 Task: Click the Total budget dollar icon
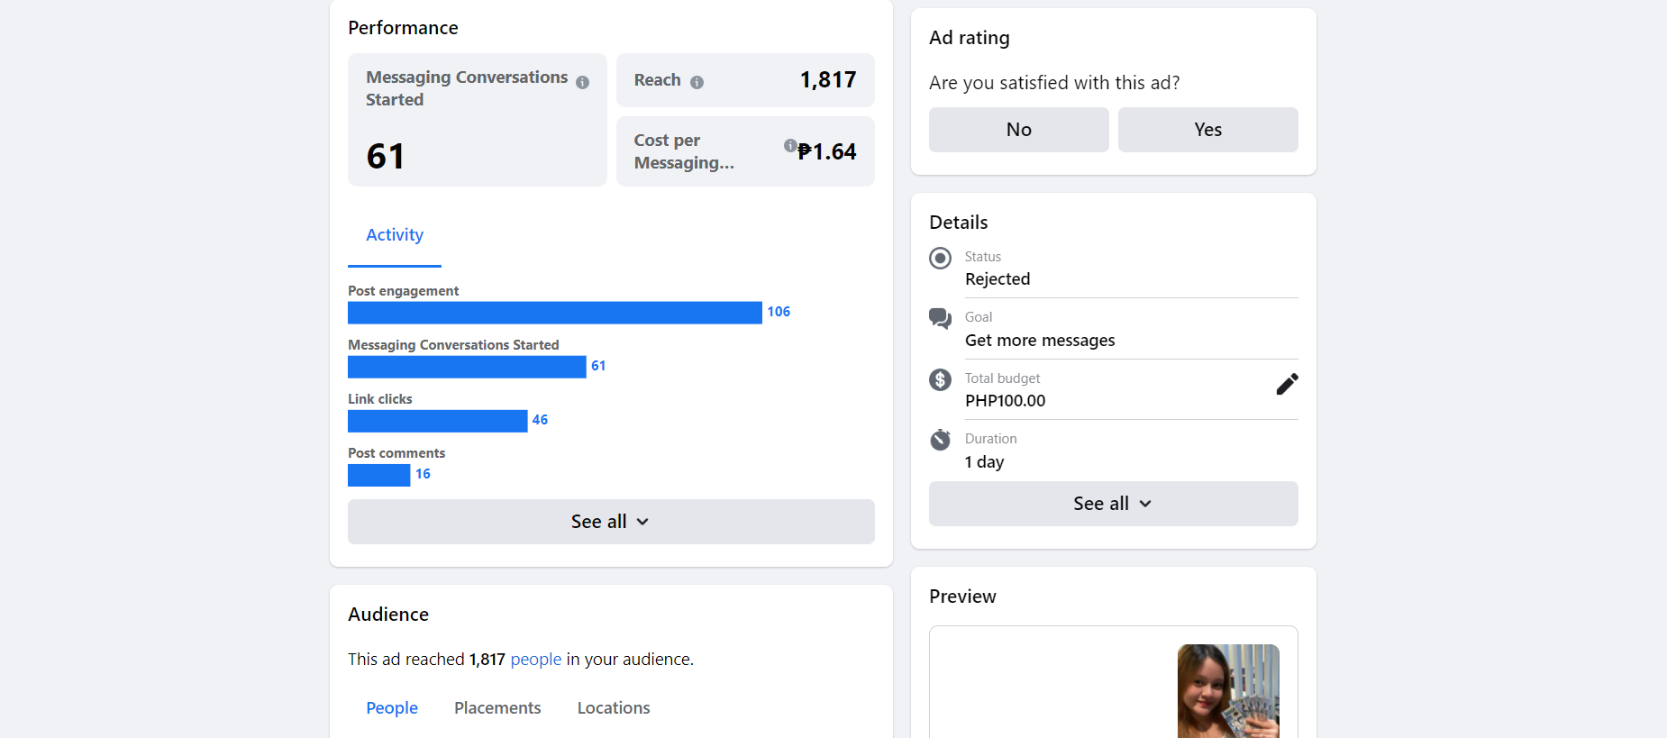[940, 379]
